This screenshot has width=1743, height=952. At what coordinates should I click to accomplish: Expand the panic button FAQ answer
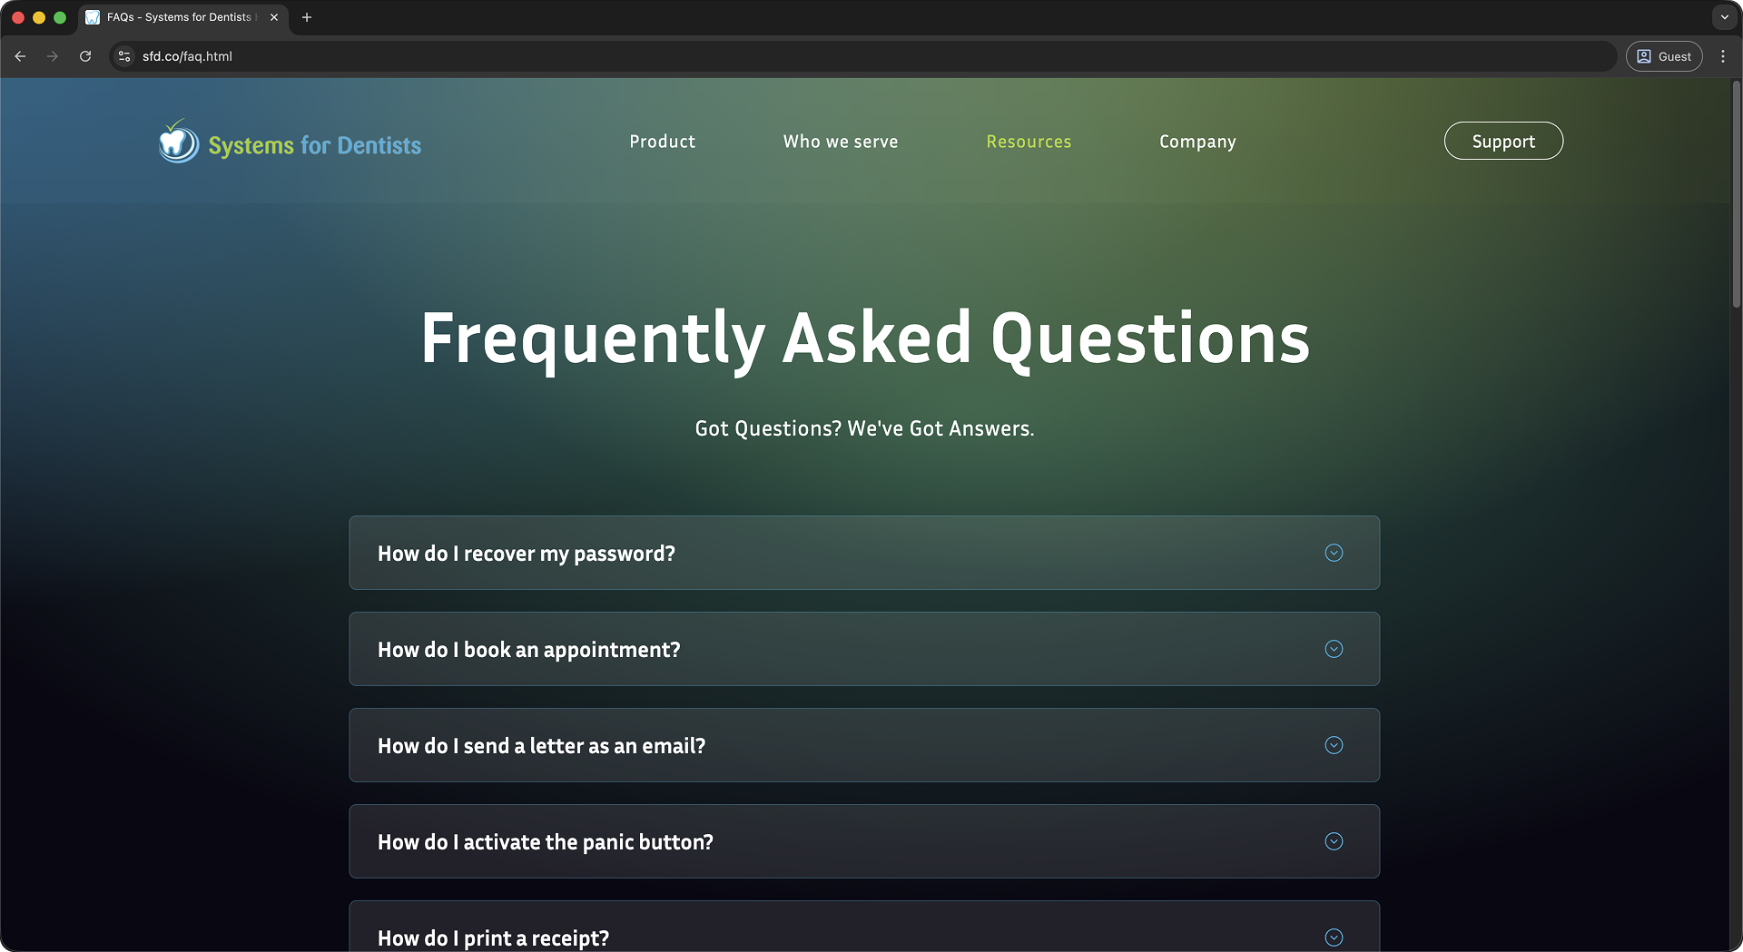(1334, 841)
